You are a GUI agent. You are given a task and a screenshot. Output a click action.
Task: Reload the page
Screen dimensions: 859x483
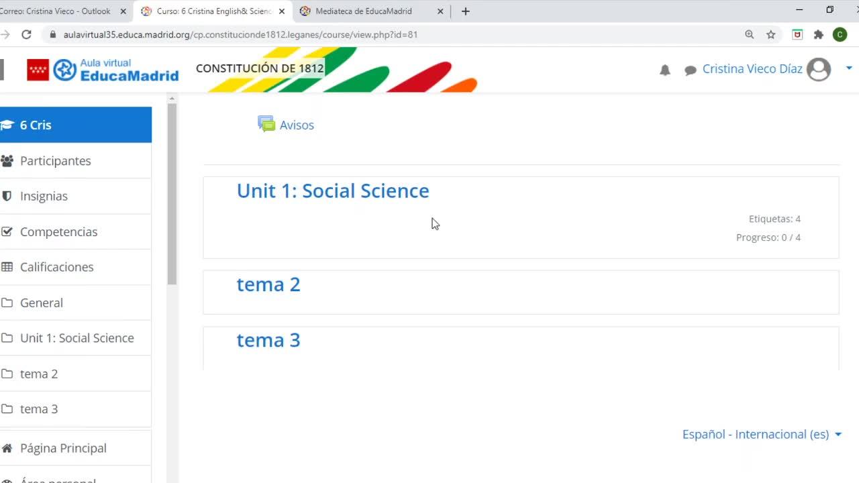(x=26, y=35)
